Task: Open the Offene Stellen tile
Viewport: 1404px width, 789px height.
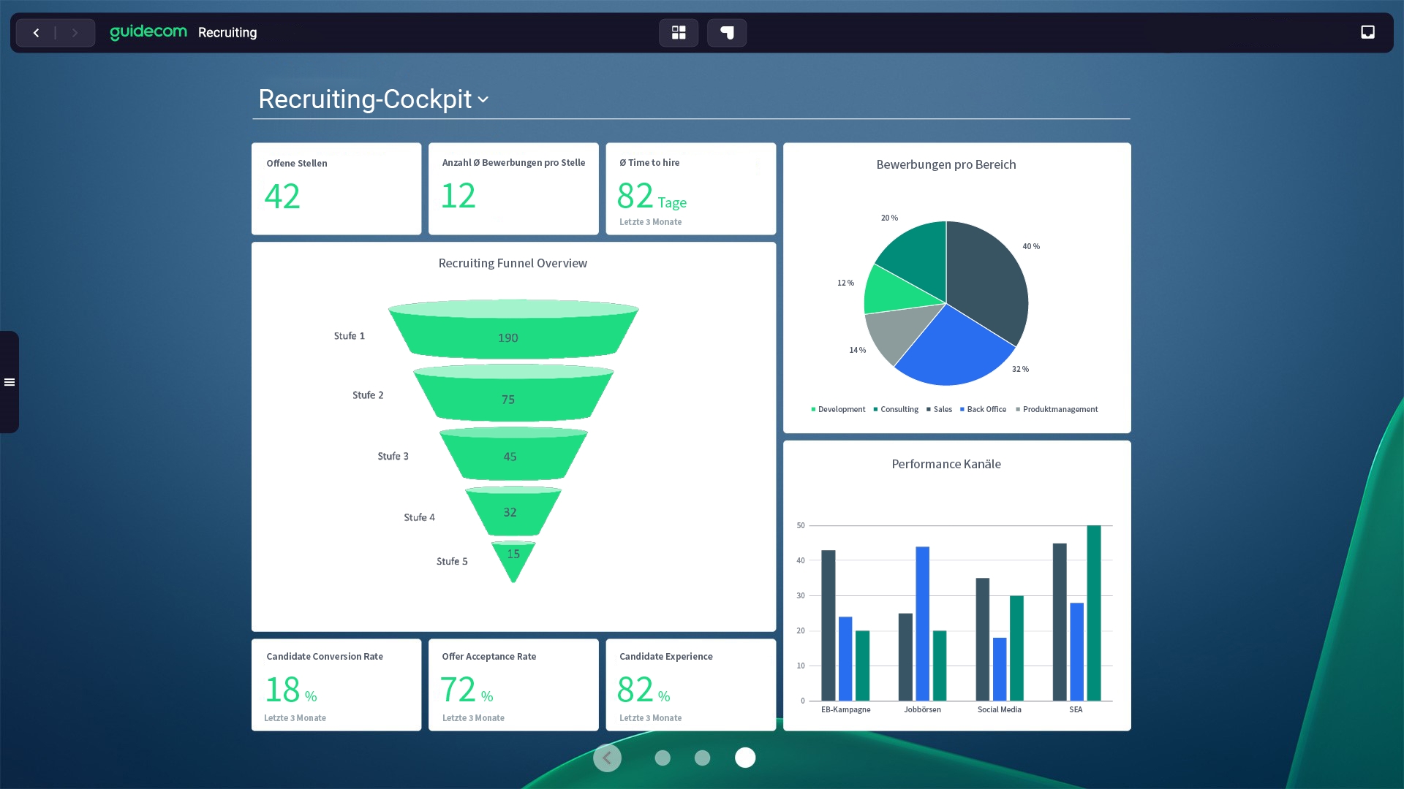Action: [336, 188]
